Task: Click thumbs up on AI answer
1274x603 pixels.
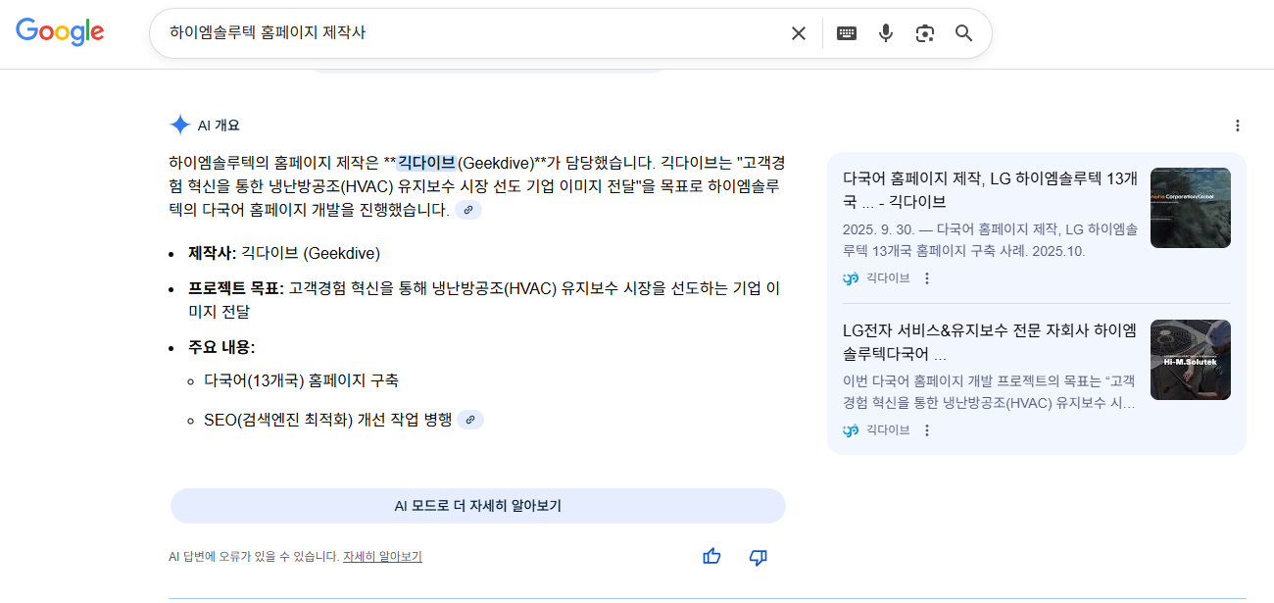Action: point(711,557)
